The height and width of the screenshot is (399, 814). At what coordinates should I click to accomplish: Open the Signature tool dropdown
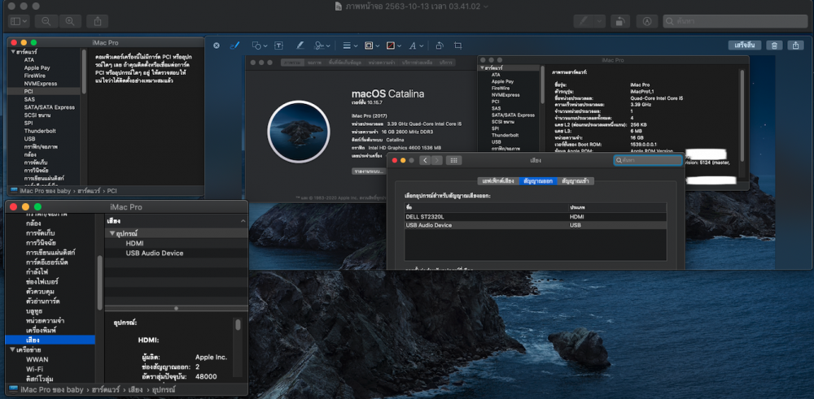click(323, 46)
